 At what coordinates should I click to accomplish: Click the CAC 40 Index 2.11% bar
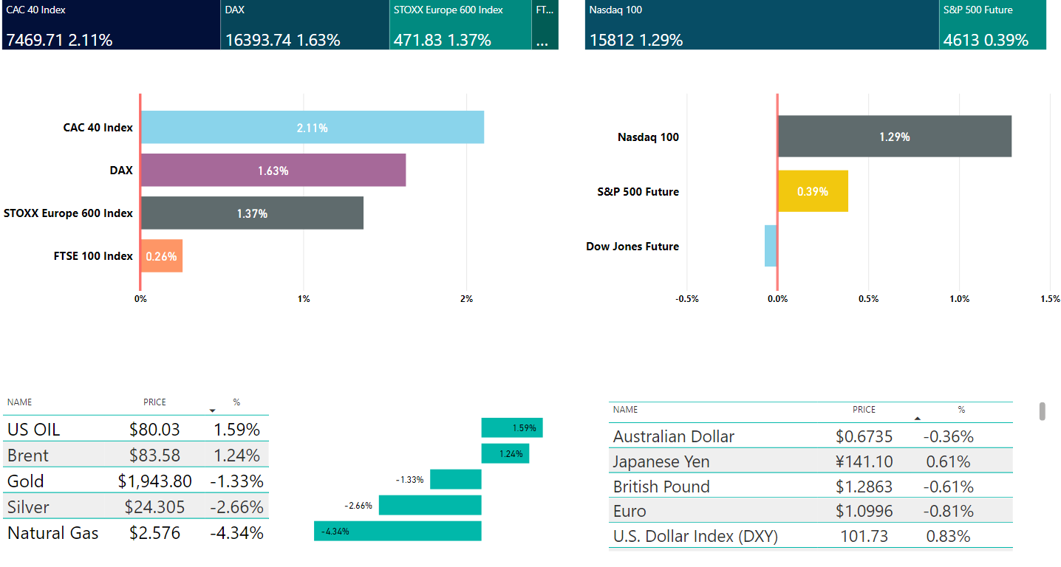pos(312,128)
